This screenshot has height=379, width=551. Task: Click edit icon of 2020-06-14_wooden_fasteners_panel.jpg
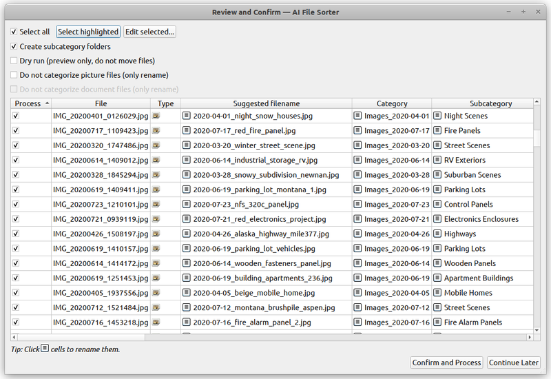coord(187,263)
